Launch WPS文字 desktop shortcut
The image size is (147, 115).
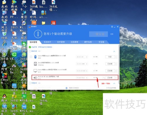tap(24, 110)
